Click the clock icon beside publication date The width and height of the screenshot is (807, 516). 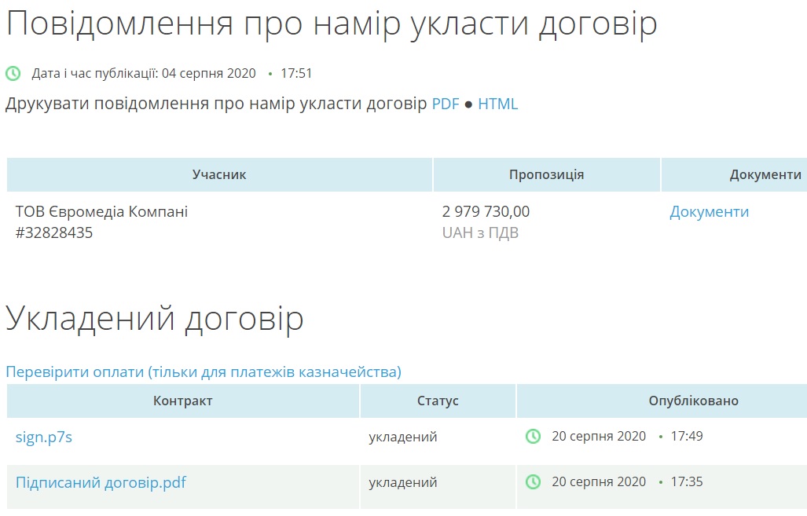tap(13, 73)
